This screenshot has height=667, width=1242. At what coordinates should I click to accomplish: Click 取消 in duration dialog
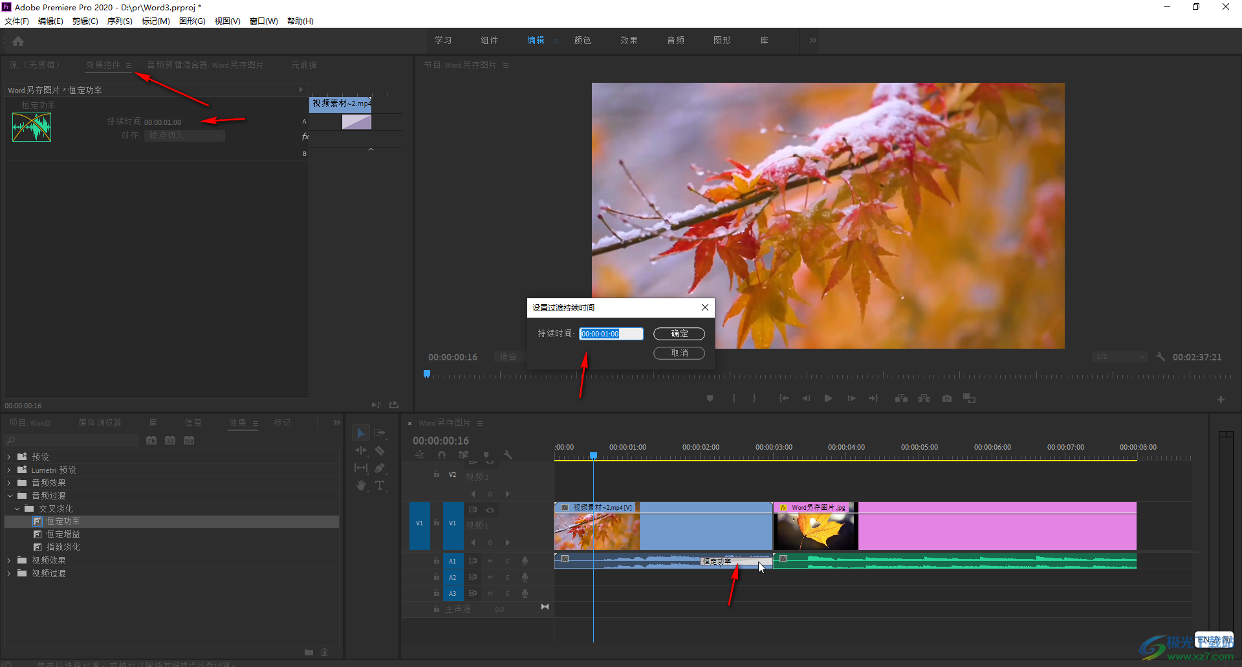pyautogui.click(x=679, y=353)
